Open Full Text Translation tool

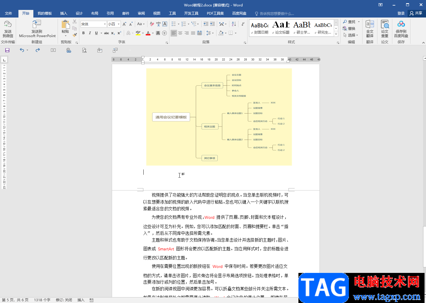point(370,29)
